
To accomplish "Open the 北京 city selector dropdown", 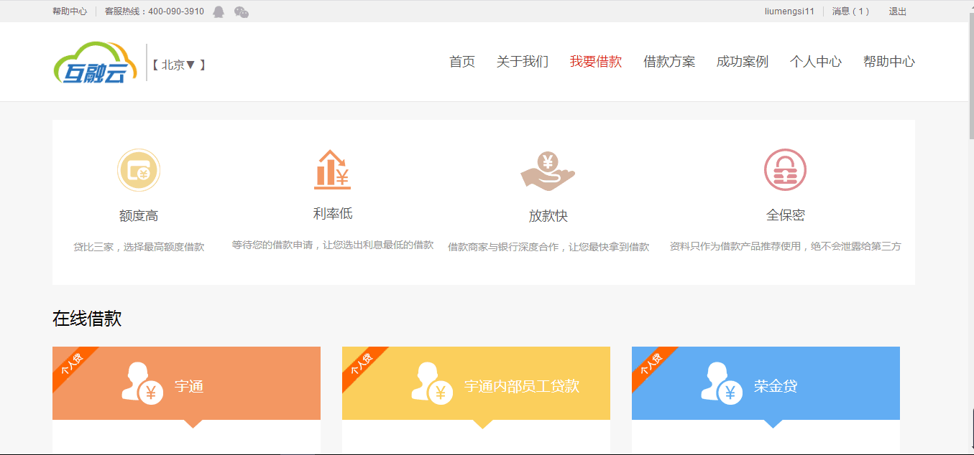I will click(179, 65).
